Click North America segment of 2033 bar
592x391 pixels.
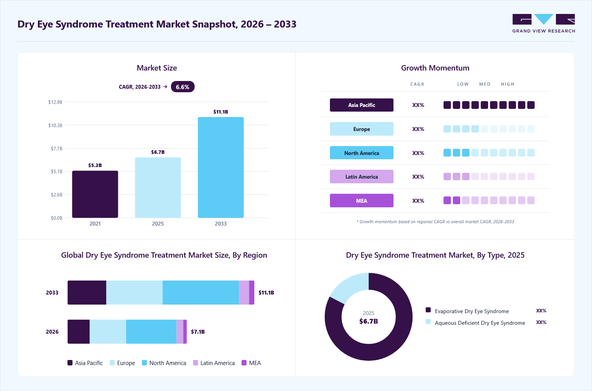tap(201, 293)
